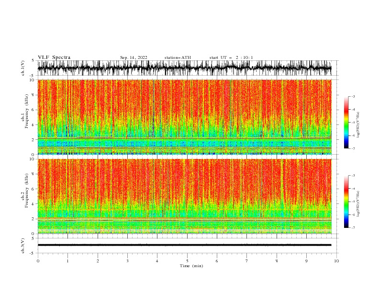Click time axis tick label "7"

click(247, 261)
